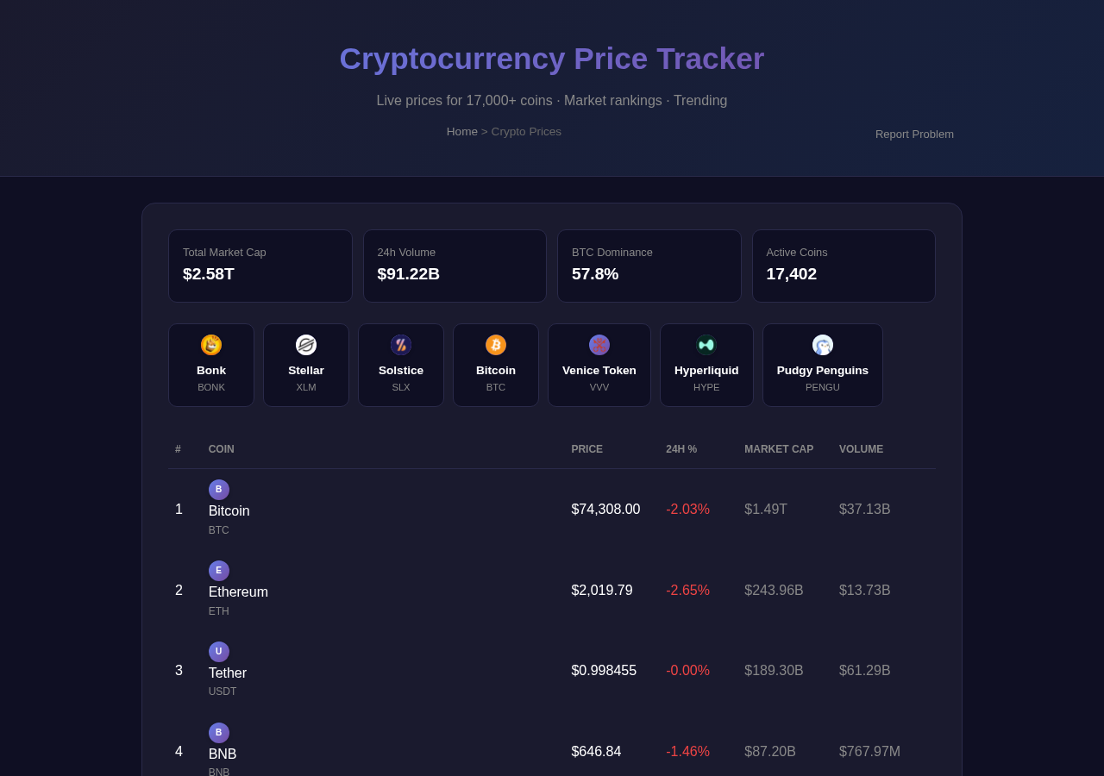Click the Bonk coin icon
The width and height of the screenshot is (1104, 776).
point(211,345)
